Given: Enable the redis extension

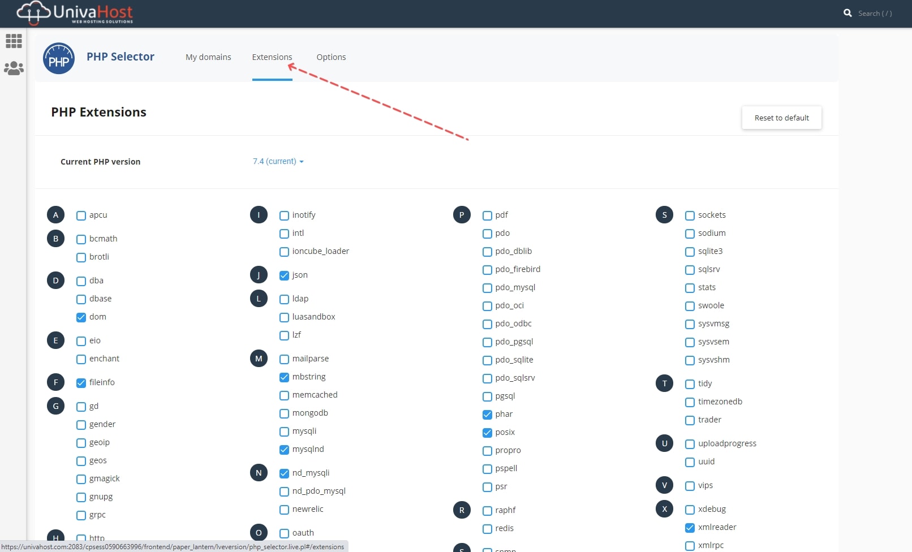Looking at the screenshot, I should point(487,529).
